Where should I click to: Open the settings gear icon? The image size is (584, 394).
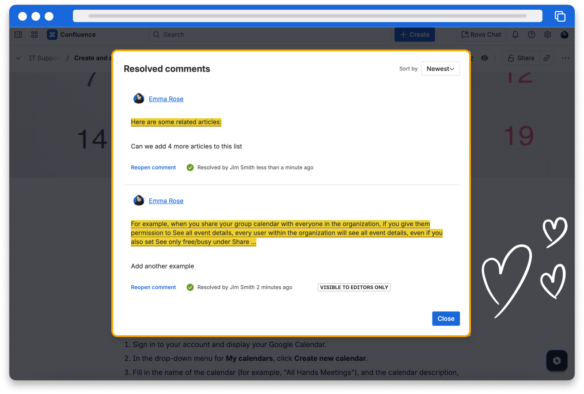click(x=547, y=34)
